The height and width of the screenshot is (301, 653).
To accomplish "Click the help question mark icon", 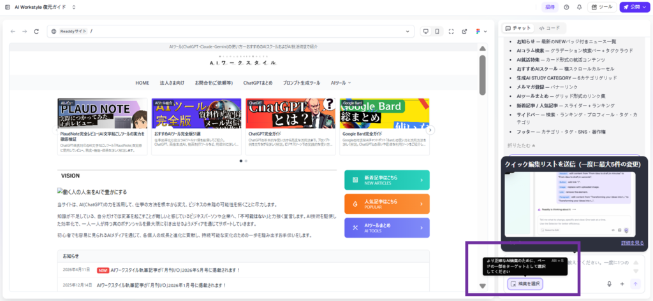I will pyautogui.click(x=566, y=7).
